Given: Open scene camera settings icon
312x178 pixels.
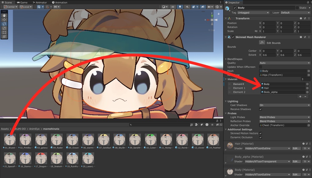Looking at the screenshot, I should coord(209,7).
